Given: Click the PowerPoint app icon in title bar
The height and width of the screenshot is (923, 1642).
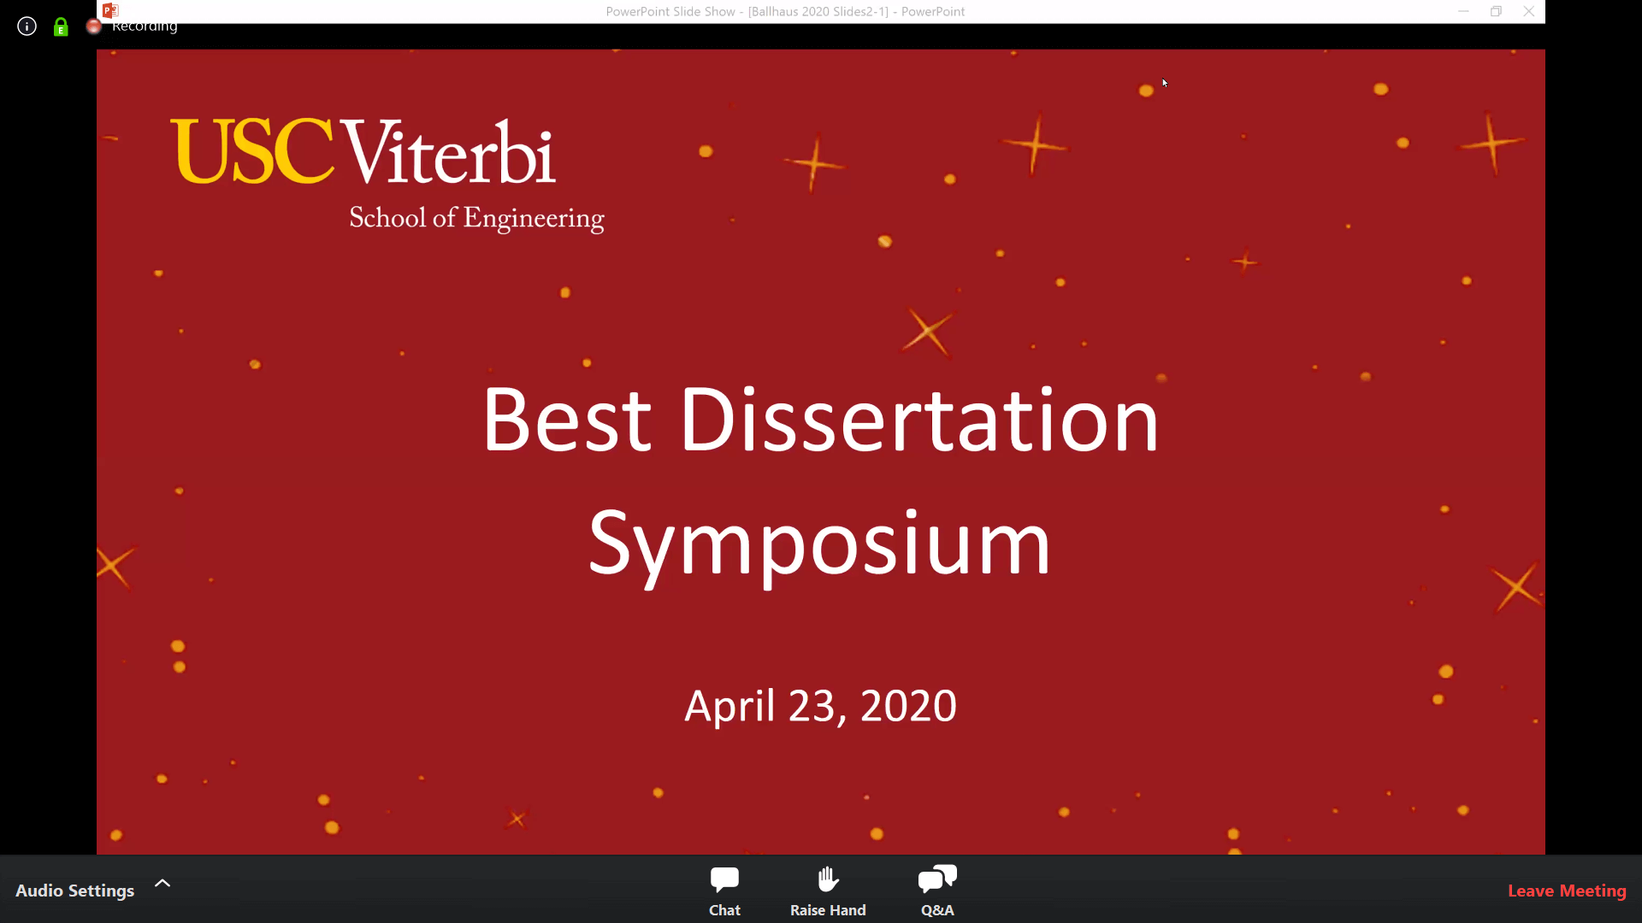Looking at the screenshot, I should 110,10.
